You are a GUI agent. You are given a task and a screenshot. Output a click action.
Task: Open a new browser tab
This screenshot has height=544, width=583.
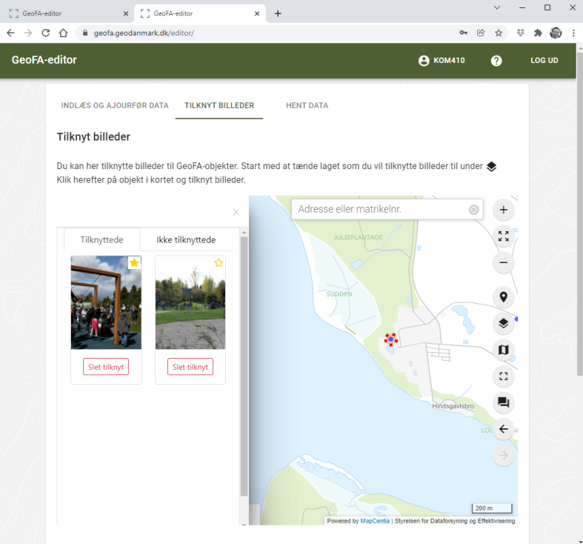coord(278,13)
